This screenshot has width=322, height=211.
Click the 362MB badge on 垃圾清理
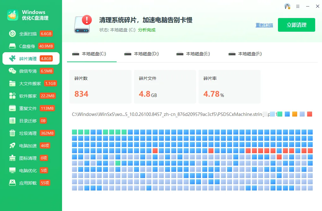[47, 133]
